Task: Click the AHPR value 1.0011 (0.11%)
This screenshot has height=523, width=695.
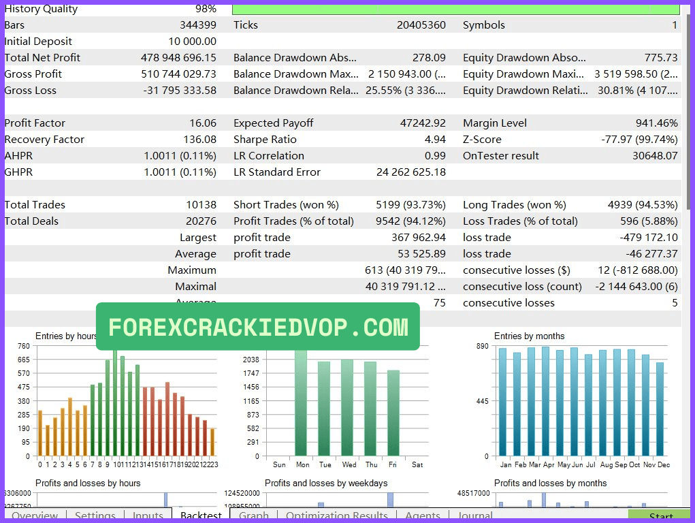Action: click(x=180, y=156)
